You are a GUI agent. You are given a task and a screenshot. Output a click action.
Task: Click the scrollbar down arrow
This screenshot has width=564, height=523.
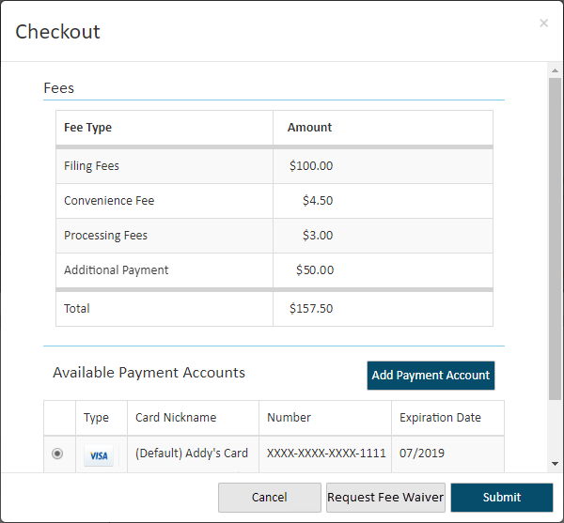(555, 464)
